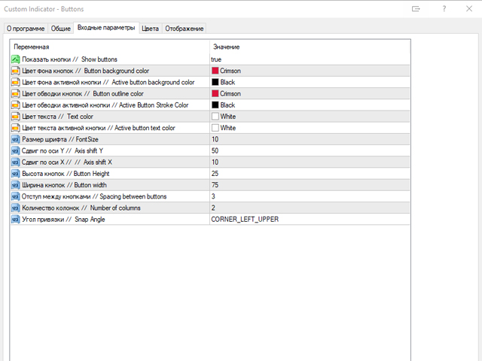Image resolution: width=482 pixels, height=361 pixels.
Task: Click the Crimson text in Button background color row
Action: point(230,71)
